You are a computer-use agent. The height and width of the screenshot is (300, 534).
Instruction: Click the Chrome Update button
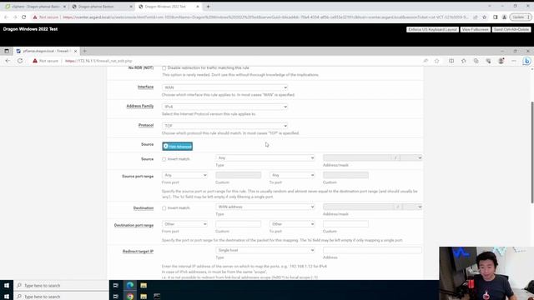coord(521,17)
